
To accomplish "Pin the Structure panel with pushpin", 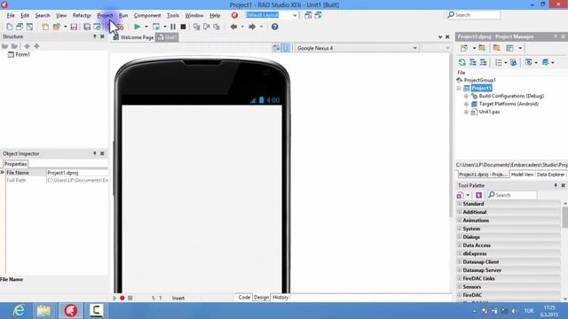I will [x=95, y=36].
